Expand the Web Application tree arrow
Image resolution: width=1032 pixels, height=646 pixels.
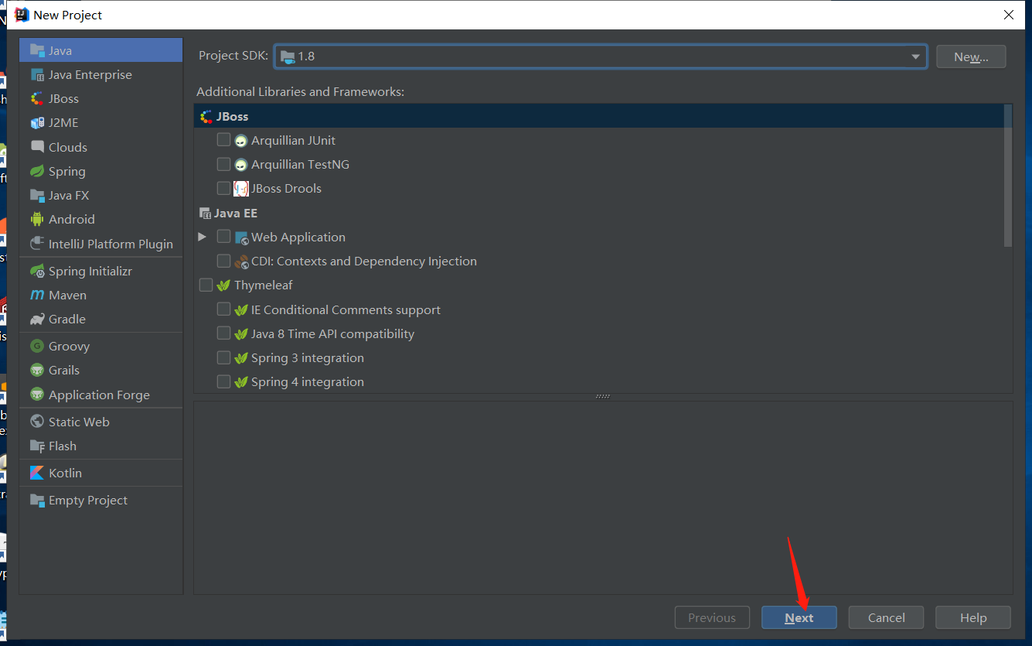[x=203, y=237]
